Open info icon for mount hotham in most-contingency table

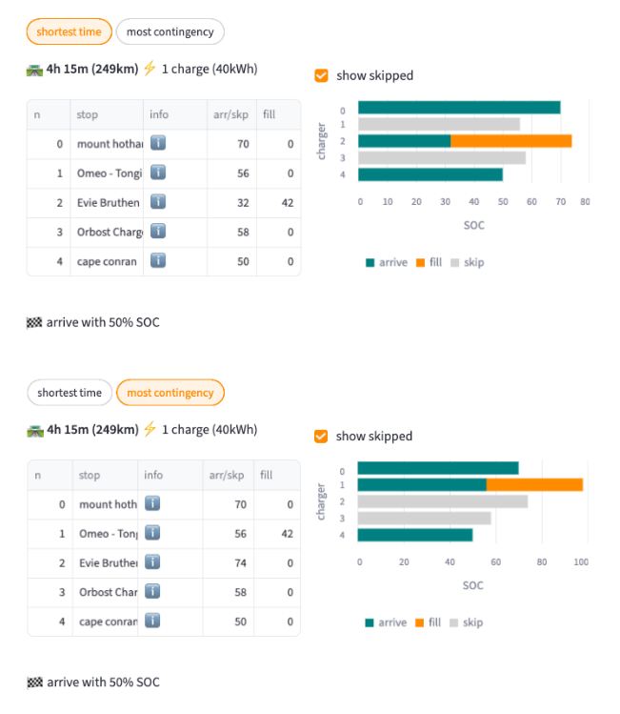click(x=152, y=504)
